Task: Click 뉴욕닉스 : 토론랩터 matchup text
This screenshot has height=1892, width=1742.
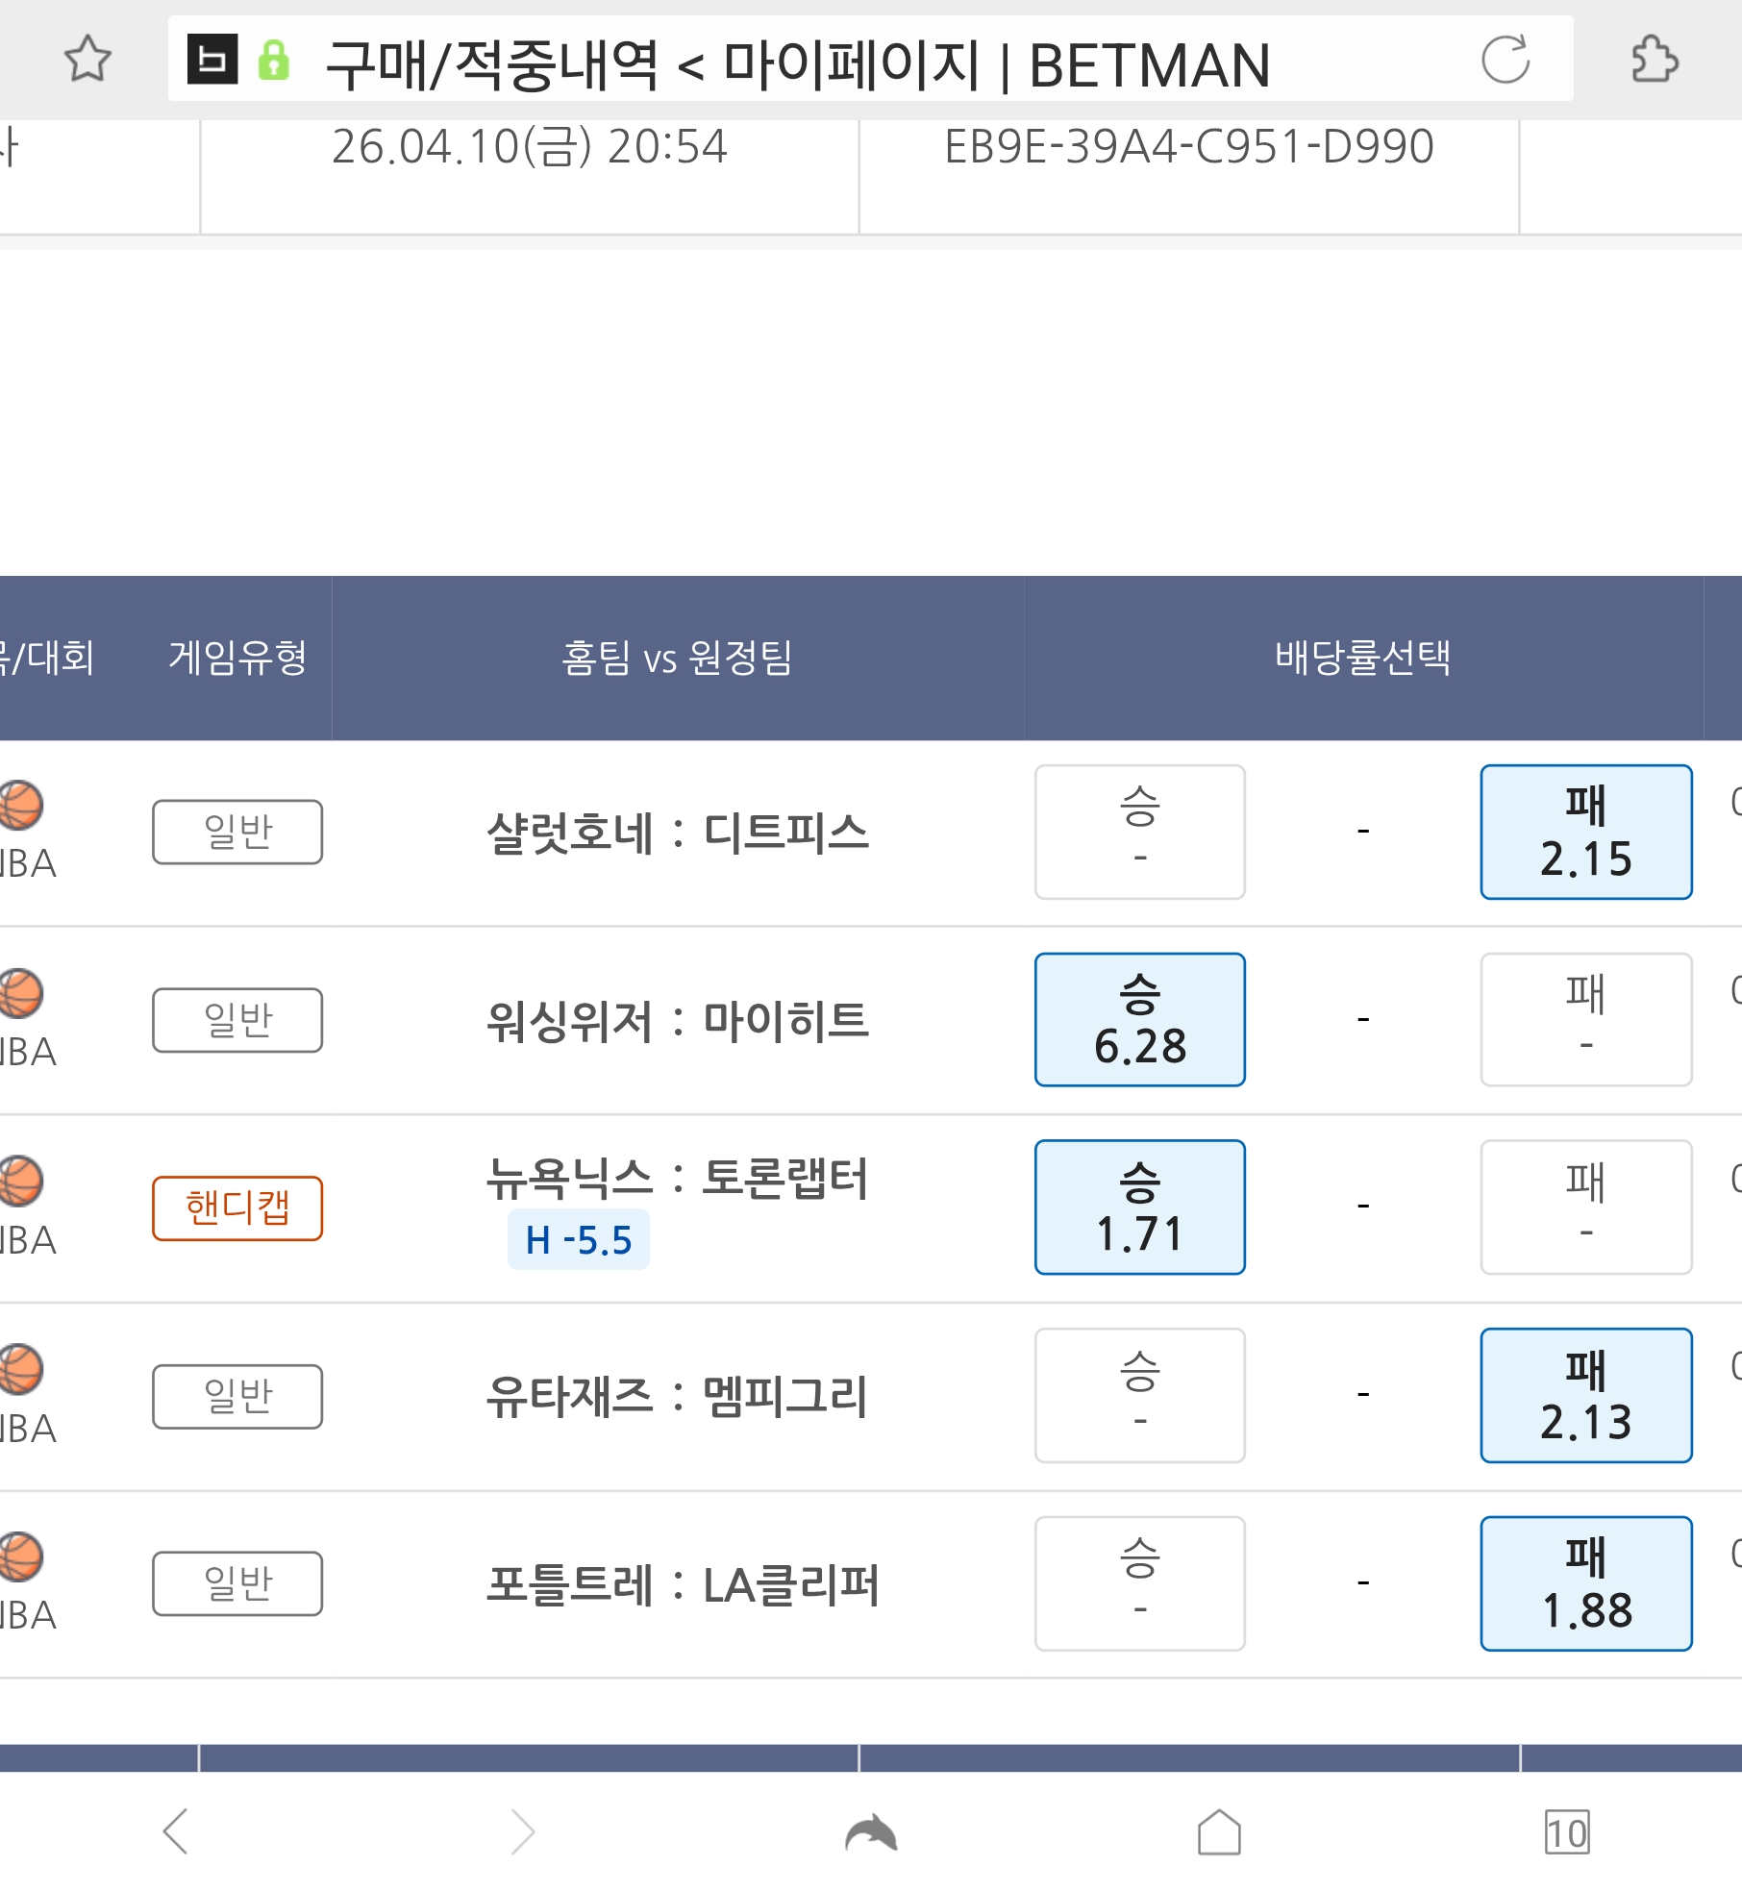Action: click(678, 1179)
